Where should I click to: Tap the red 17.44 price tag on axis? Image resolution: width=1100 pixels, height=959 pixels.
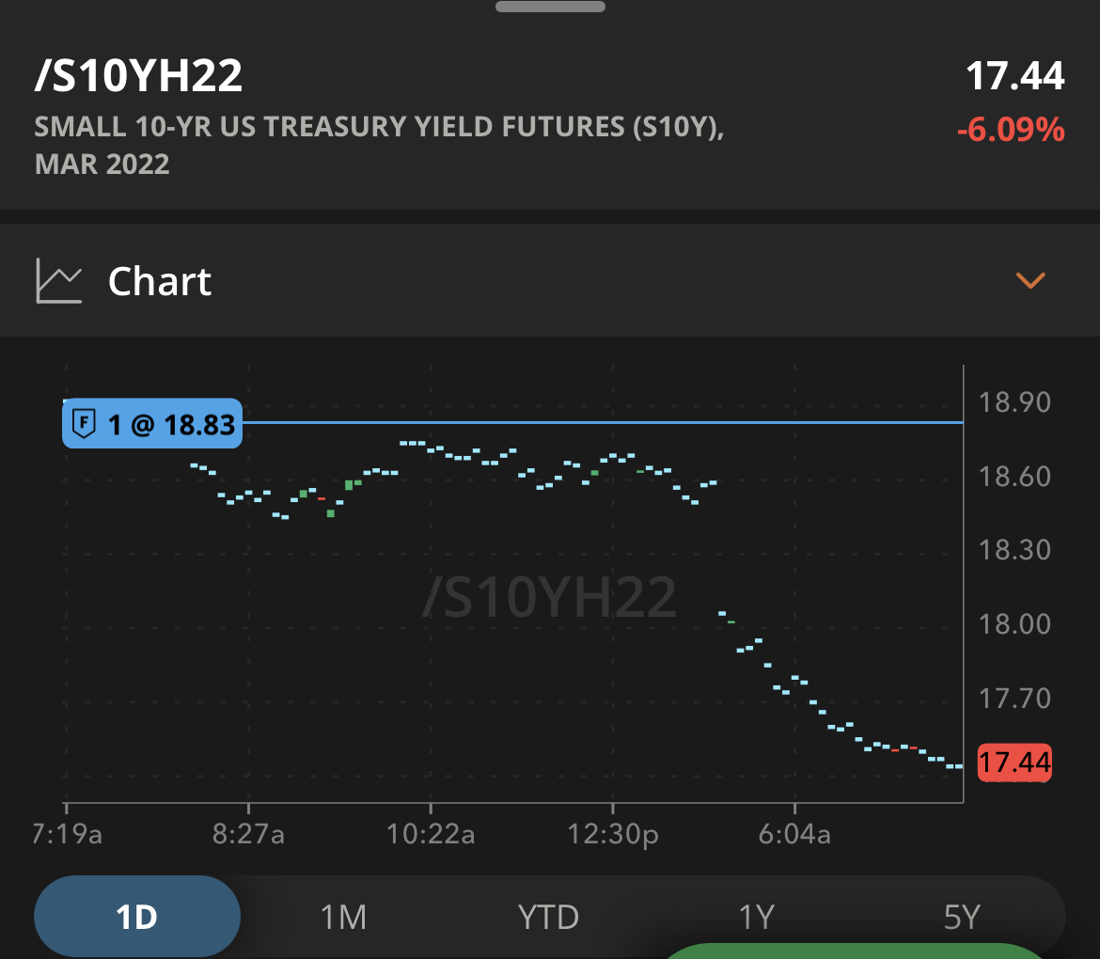point(1014,762)
